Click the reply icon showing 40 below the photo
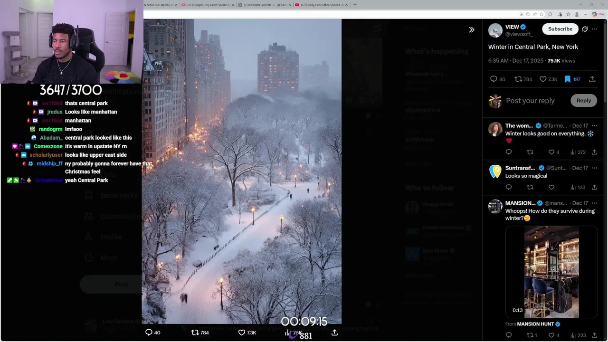The image size is (608, 342). (x=152, y=332)
